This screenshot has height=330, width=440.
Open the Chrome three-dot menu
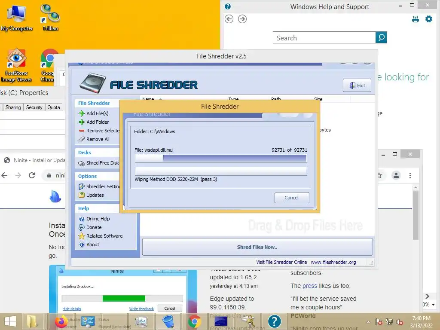click(410, 175)
